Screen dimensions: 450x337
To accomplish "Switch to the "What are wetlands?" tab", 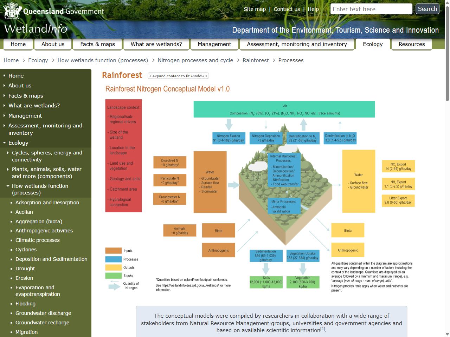I will (156, 44).
